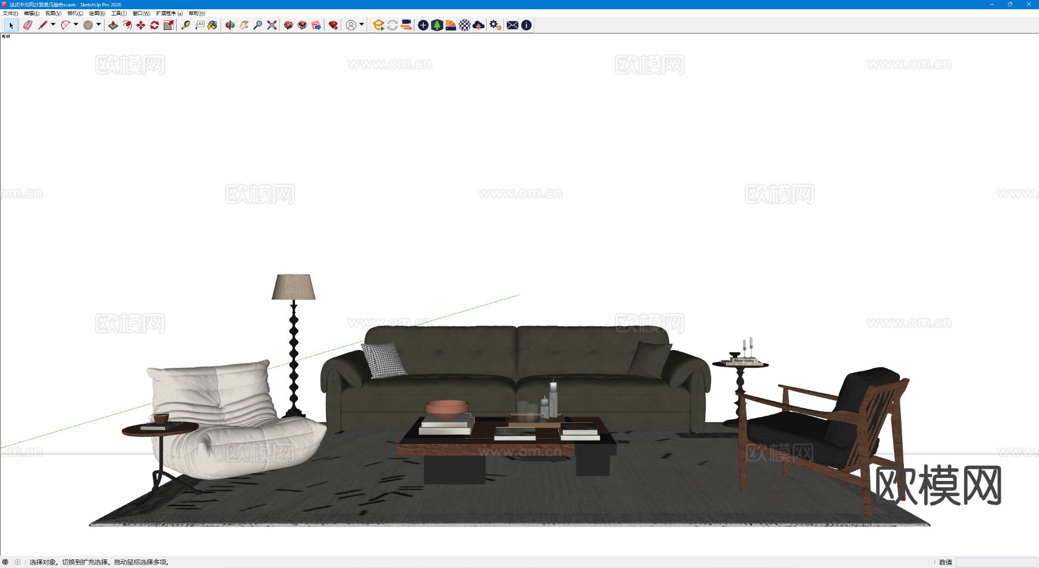Open the Enscape asset library tree icon
Screen dimensions: 1039x568
point(437,25)
